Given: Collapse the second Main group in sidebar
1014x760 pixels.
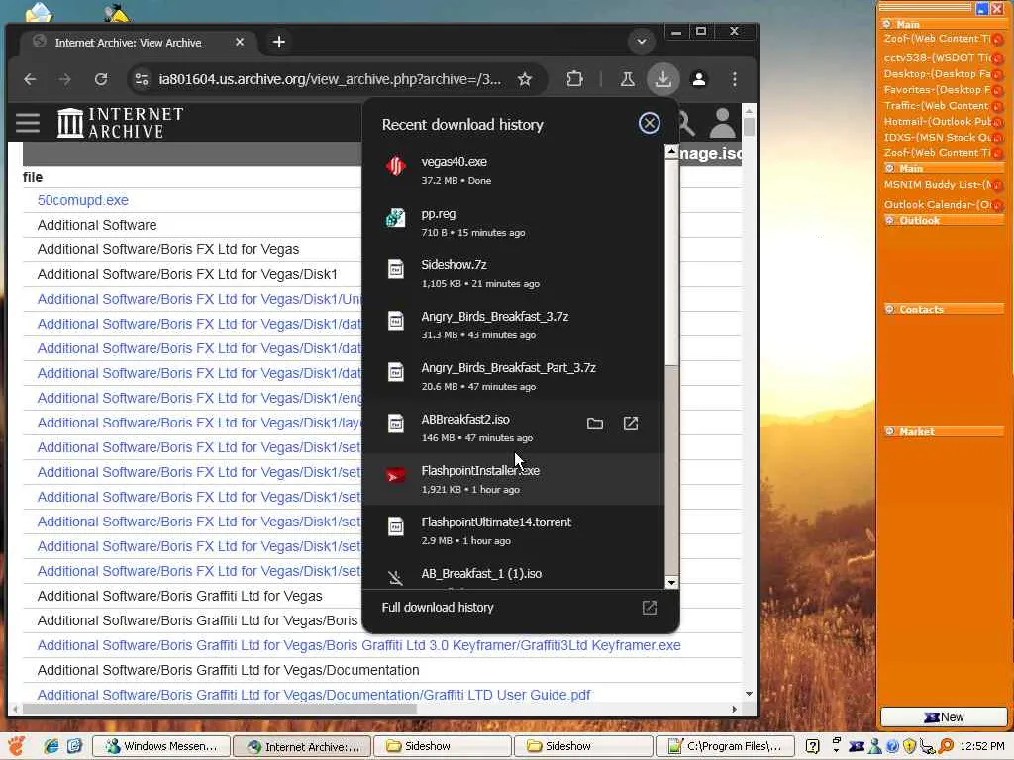Looking at the screenshot, I should 890,168.
